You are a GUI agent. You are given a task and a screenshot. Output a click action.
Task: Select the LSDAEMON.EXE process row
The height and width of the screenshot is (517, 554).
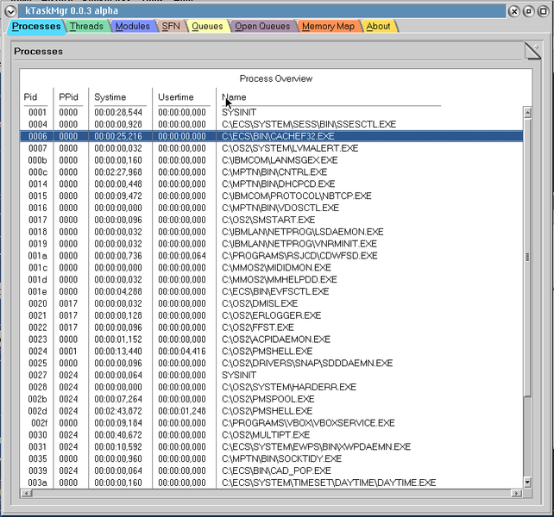tap(271, 232)
